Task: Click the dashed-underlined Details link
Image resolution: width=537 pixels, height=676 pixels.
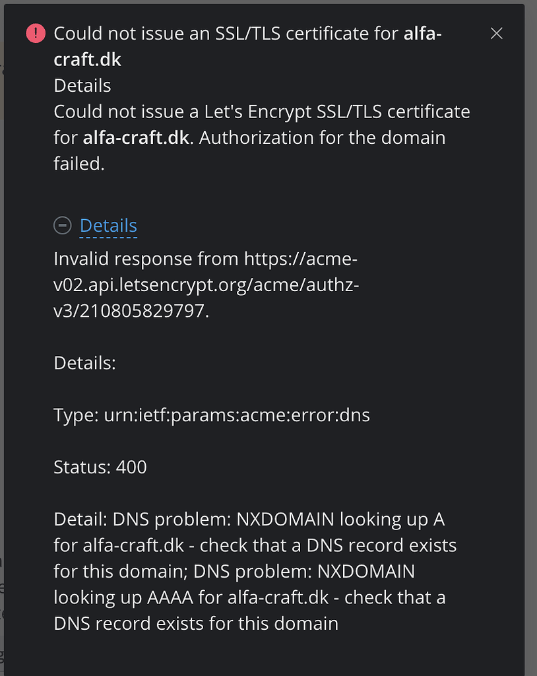Action: point(108,225)
